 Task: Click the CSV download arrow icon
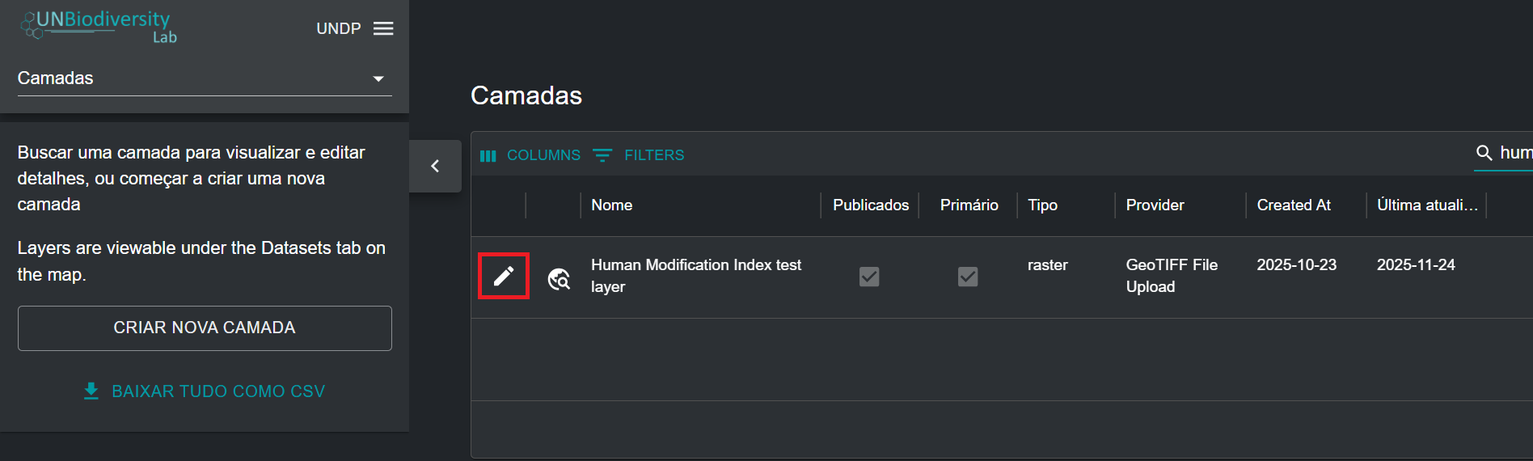click(x=91, y=391)
